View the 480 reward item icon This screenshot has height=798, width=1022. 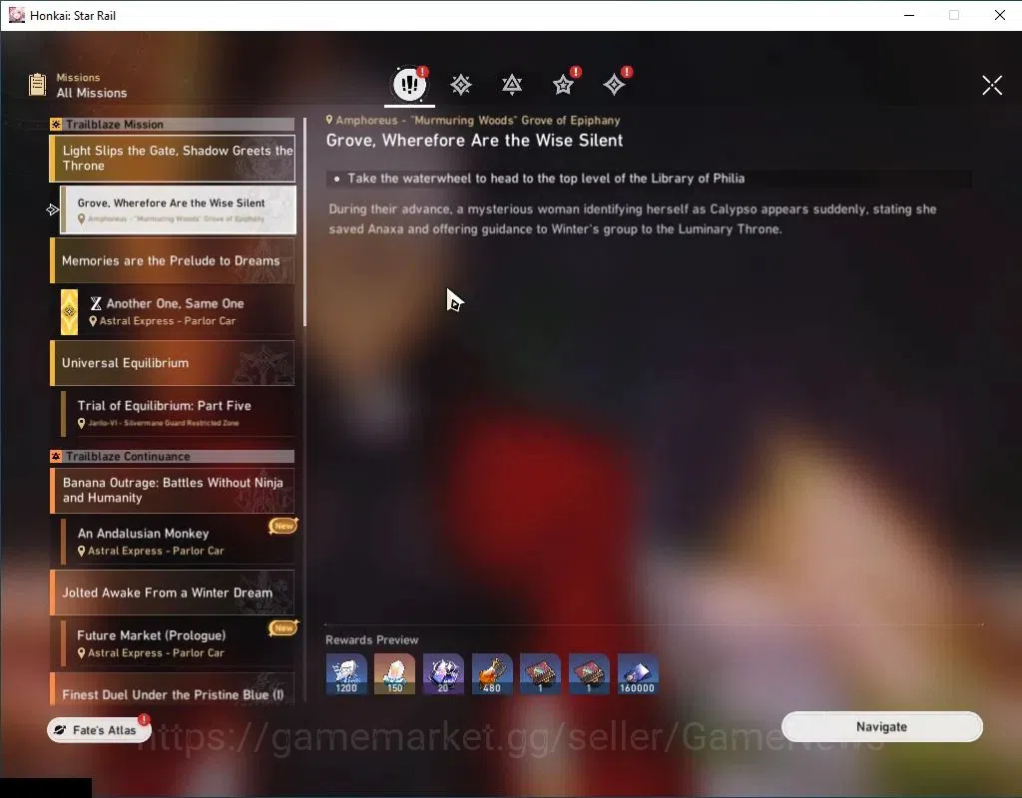click(491, 673)
